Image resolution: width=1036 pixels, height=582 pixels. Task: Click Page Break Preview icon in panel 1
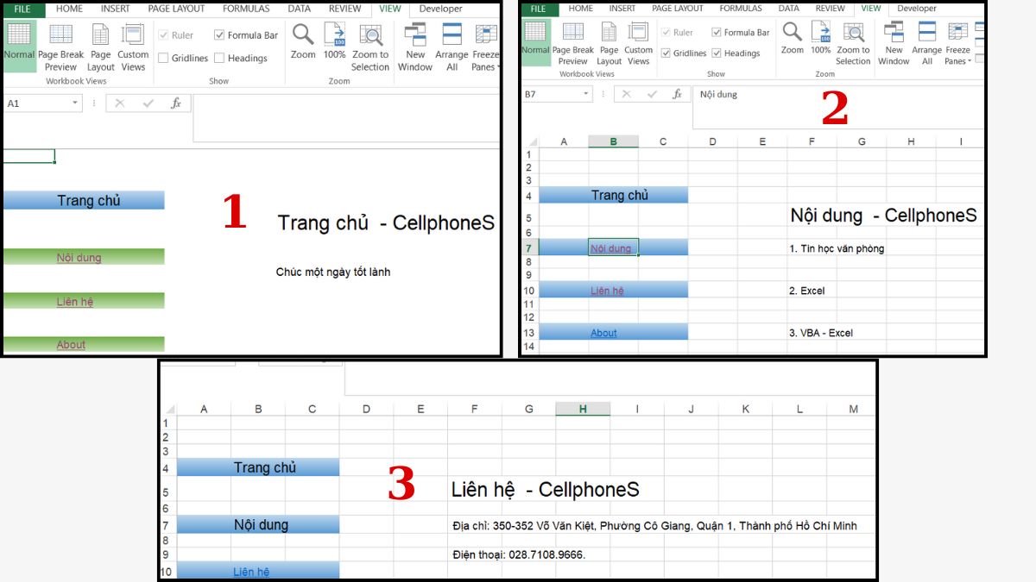click(x=60, y=35)
